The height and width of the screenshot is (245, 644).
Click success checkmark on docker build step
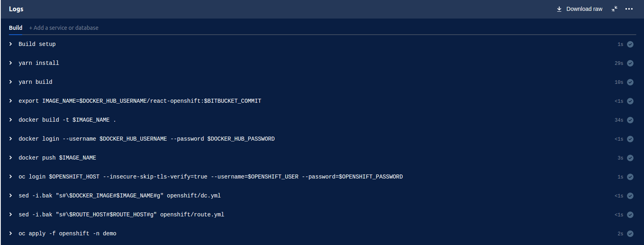point(630,120)
